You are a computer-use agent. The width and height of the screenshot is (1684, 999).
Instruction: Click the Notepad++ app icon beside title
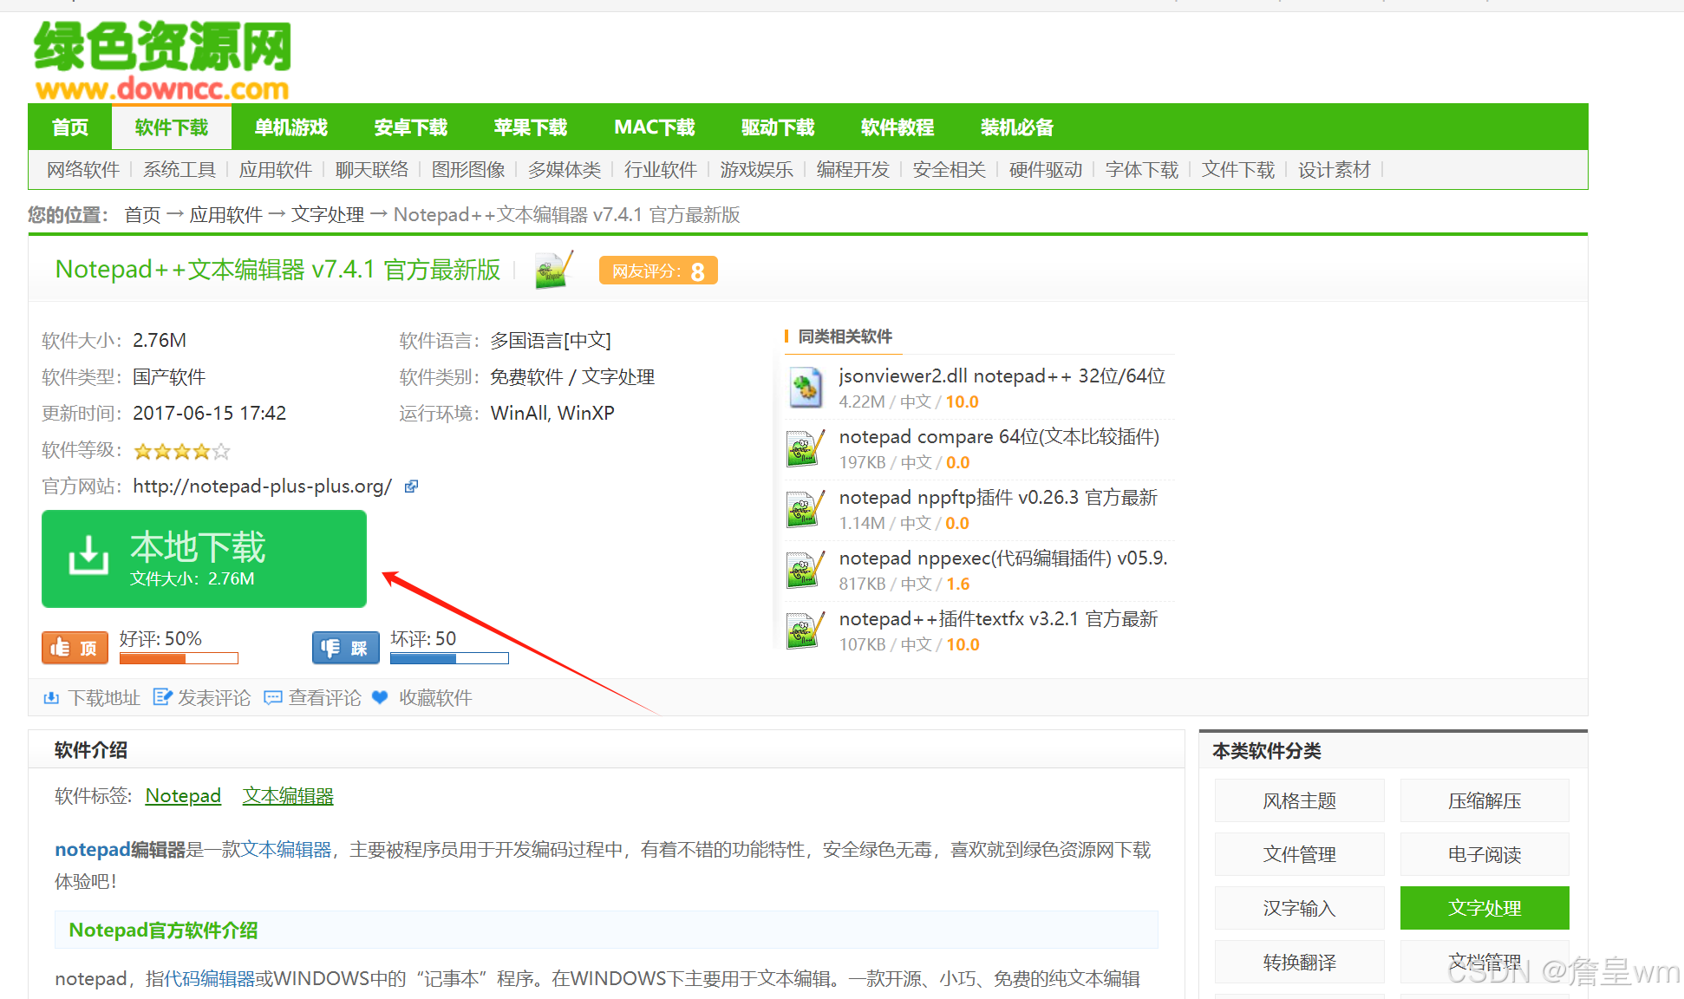click(554, 270)
